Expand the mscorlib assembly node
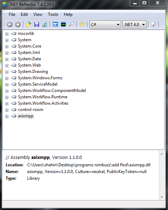168x210 pixels. [x=7, y=34]
